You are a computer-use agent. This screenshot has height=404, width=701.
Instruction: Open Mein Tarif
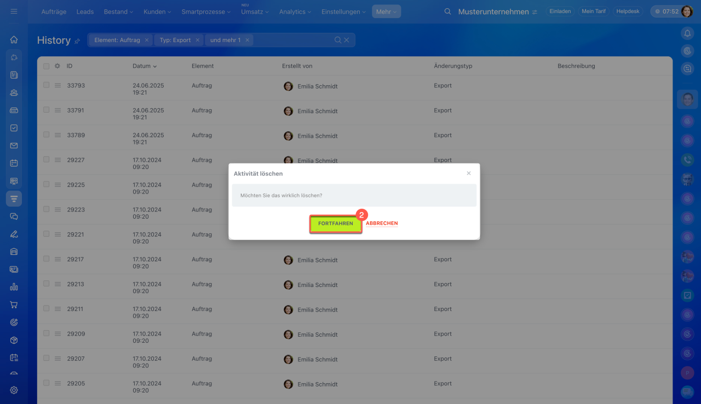(593, 11)
